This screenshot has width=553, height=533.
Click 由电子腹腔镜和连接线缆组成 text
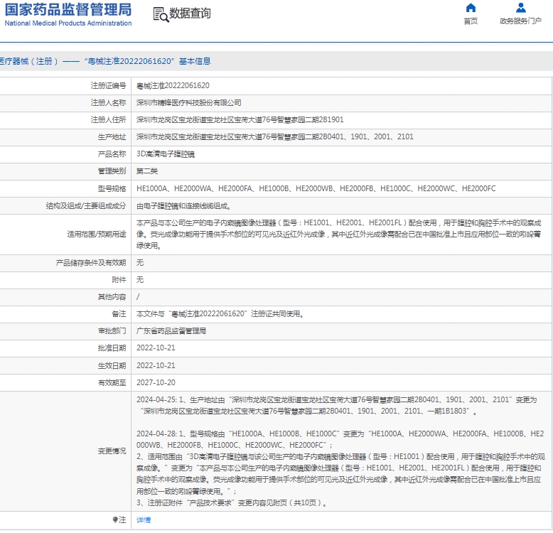tap(183, 206)
